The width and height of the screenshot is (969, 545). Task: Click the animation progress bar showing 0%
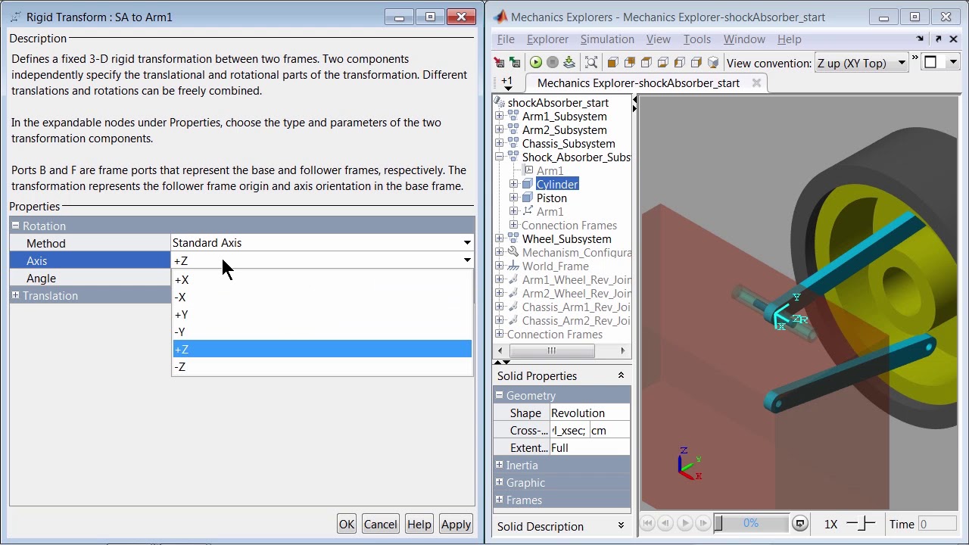tap(751, 523)
